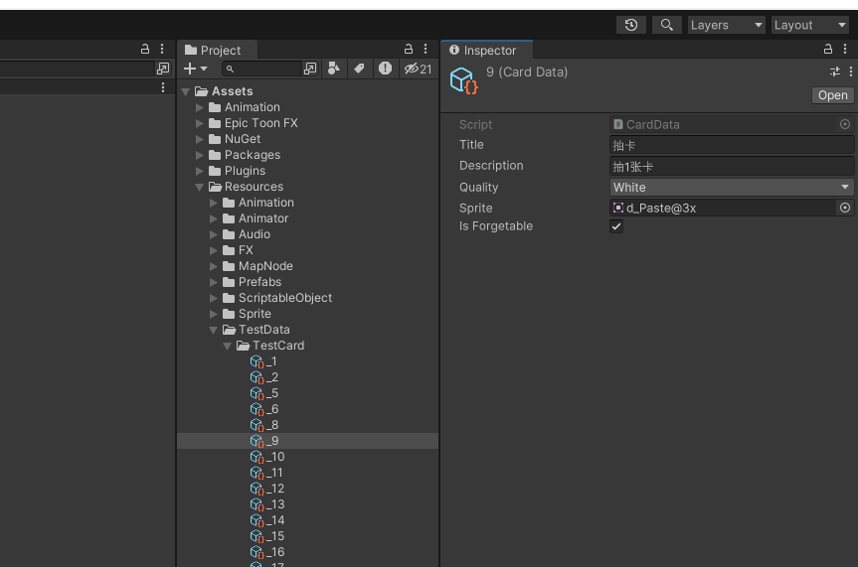Click search by label tag icon
Viewport: 858px width, 567px height.
click(x=359, y=69)
